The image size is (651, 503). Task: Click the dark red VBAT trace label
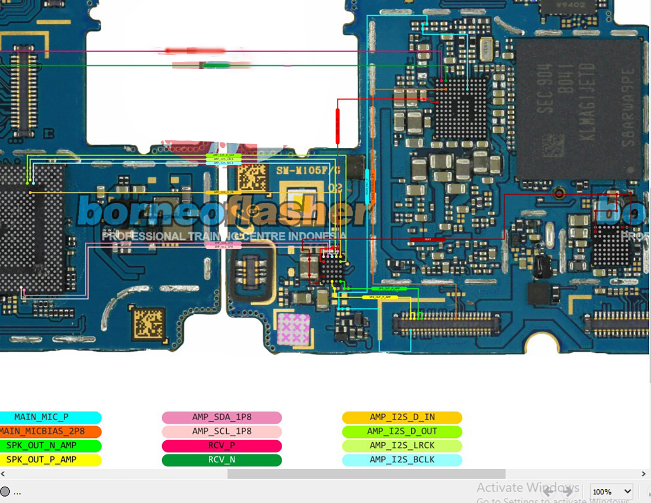pos(427,239)
